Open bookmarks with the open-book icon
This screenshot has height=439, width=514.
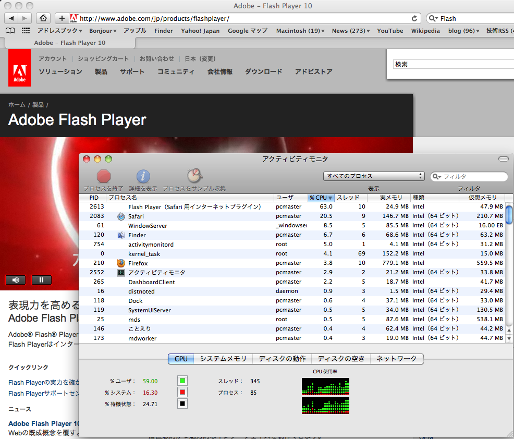[10, 31]
